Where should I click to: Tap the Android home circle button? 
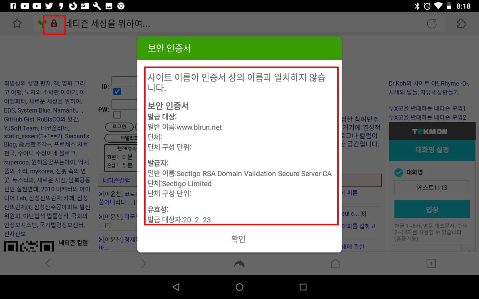pos(239,287)
